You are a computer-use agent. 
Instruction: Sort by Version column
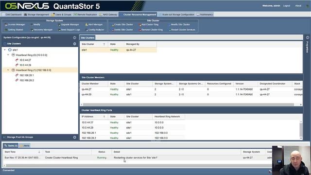pyautogui.click(x=245, y=84)
